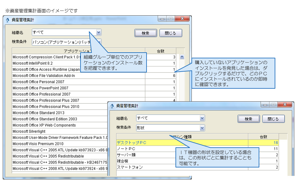Select the Microsoft IntelliPoint 8.2 row

tap(94, 63)
